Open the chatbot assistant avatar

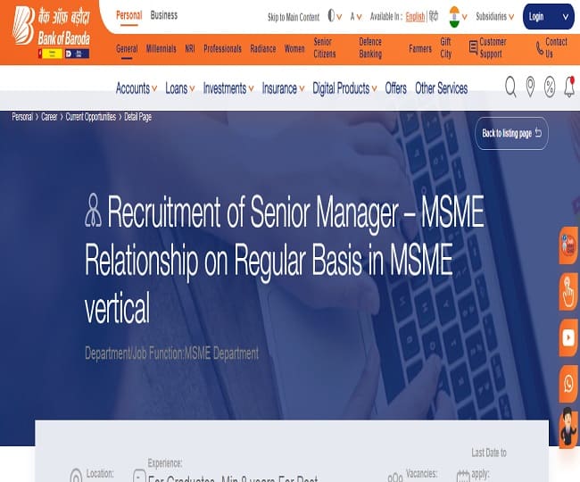coord(568,428)
